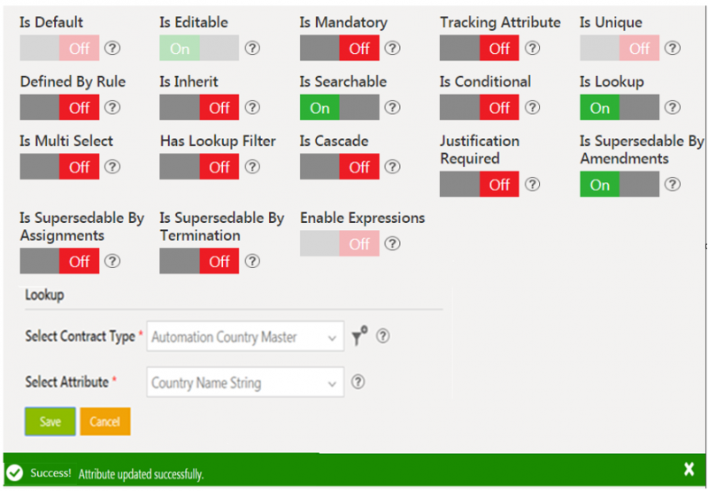Screen dimensions: 708x491
Task: Click the filter icon beside Contract Type
Action: pyautogui.click(x=359, y=336)
